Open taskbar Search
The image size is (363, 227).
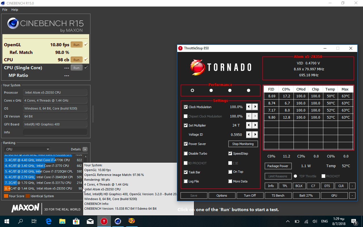point(20,221)
